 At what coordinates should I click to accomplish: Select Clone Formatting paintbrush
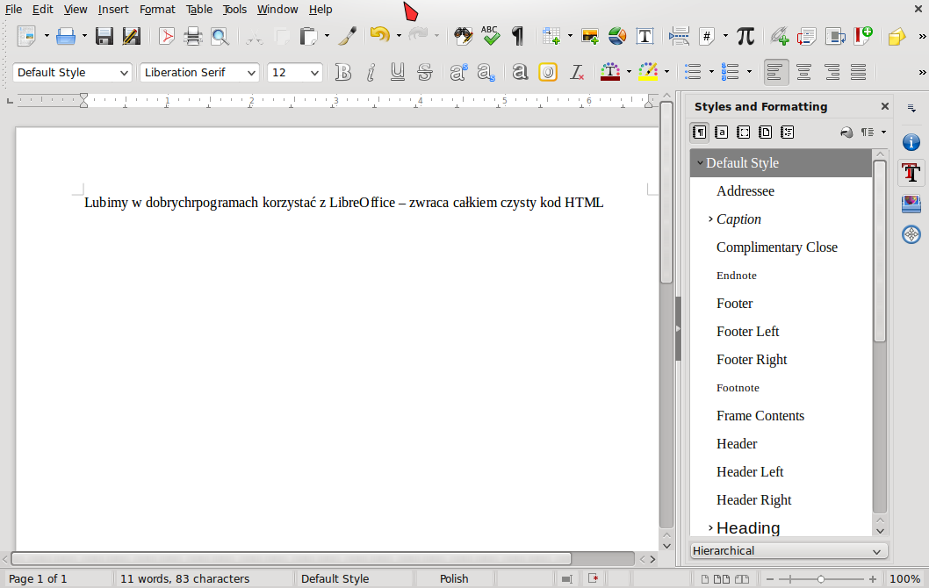pyautogui.click(x=348, y=36)
